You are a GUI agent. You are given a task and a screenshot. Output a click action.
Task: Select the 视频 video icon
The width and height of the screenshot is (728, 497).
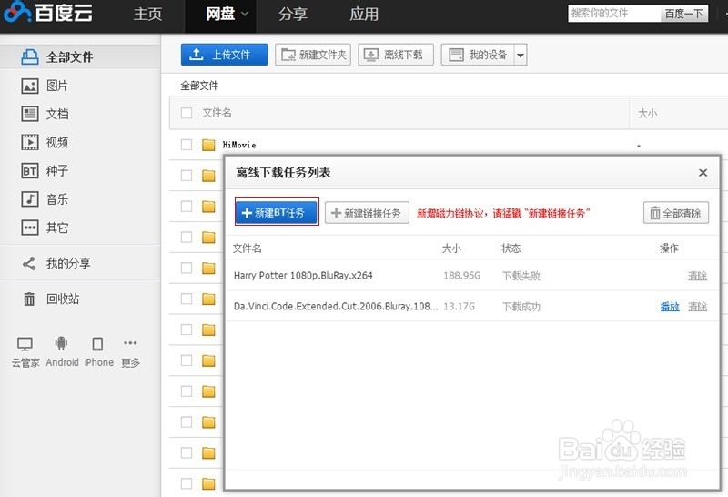[x=30, y=142]
